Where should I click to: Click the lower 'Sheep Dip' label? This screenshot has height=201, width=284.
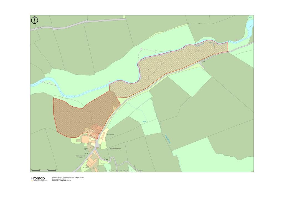85,168
